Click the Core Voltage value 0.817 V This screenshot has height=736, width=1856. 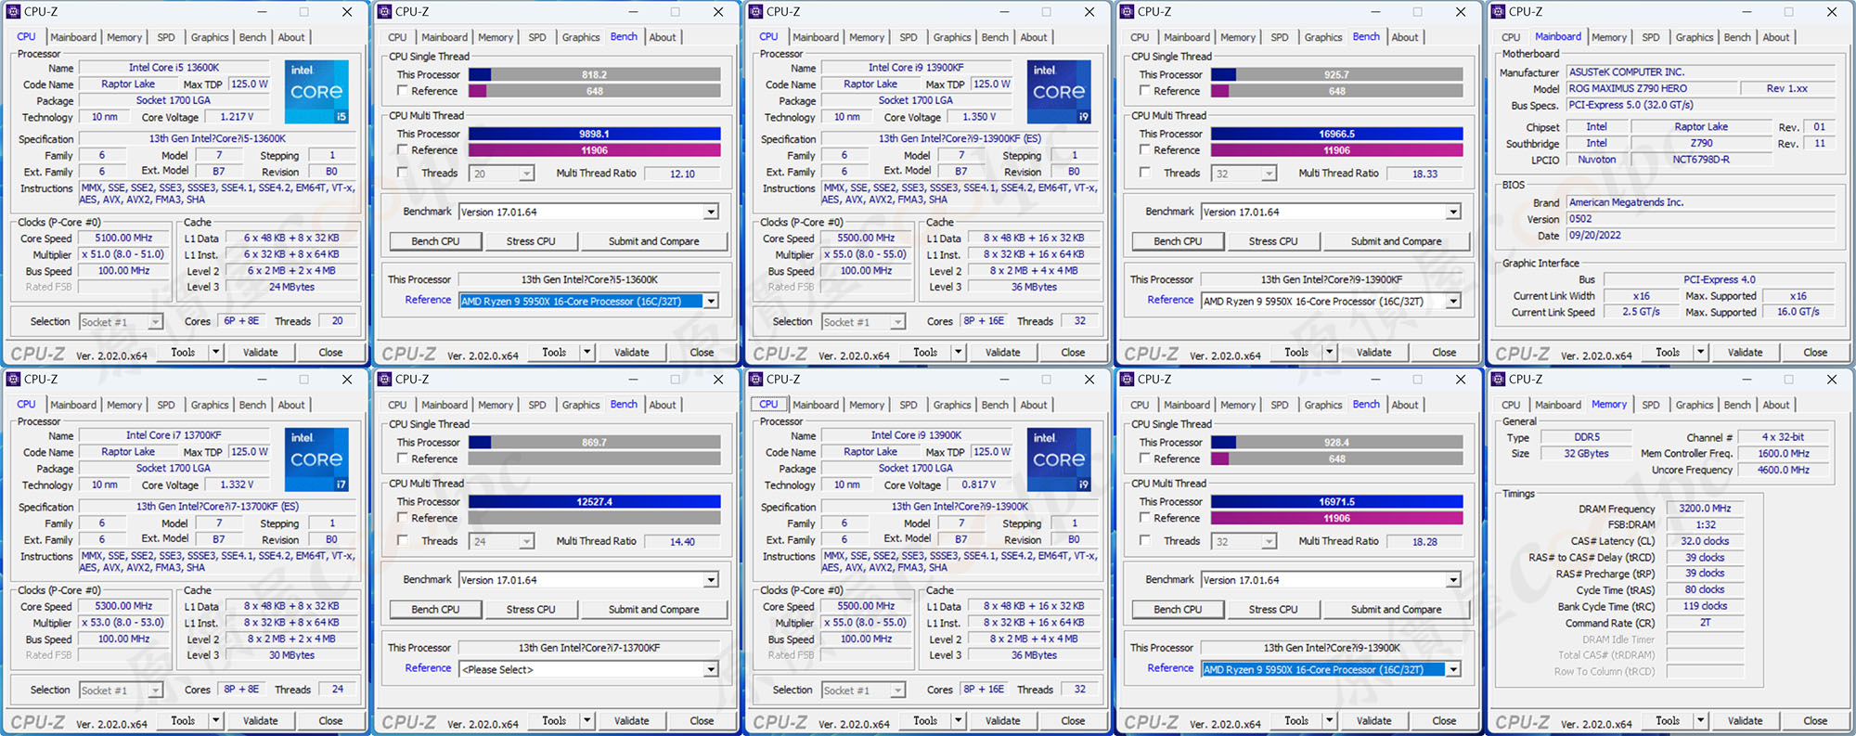[980, 484]
